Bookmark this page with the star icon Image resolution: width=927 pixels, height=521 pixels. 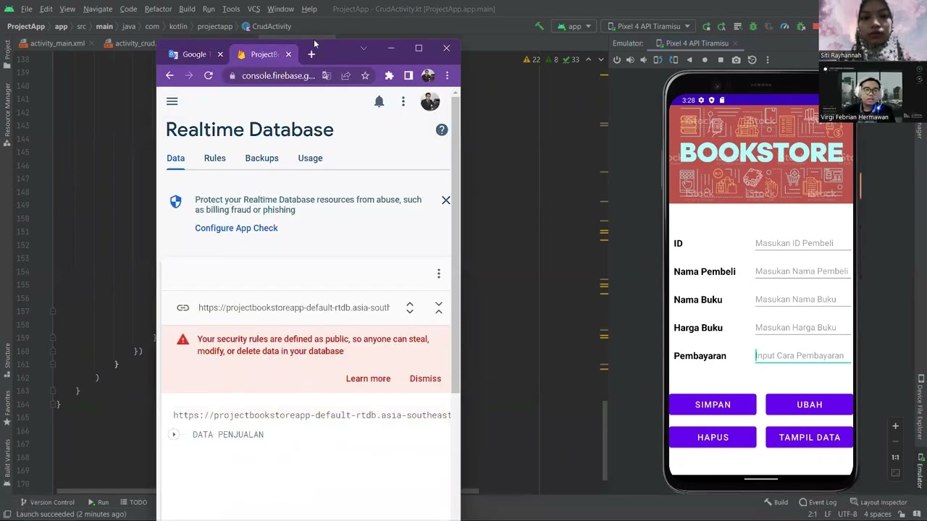tap(365, 75)
